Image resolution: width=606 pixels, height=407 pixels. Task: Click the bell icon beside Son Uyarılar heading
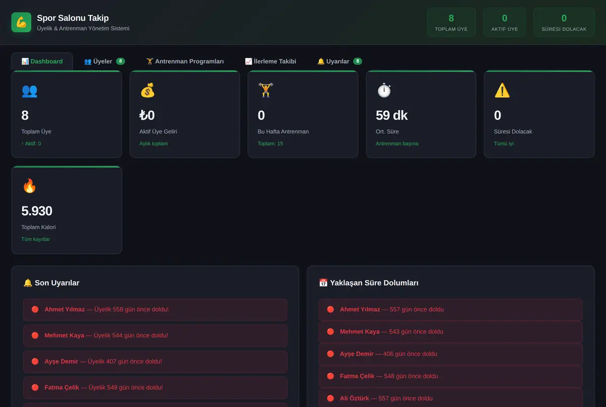(28, 283)
